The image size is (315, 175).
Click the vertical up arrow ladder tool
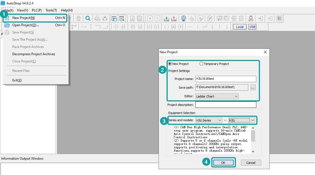point(219,27)
